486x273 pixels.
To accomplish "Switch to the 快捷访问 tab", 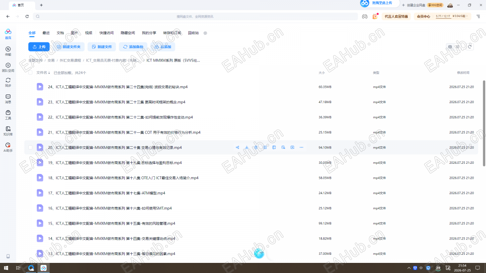I will 107,33.
